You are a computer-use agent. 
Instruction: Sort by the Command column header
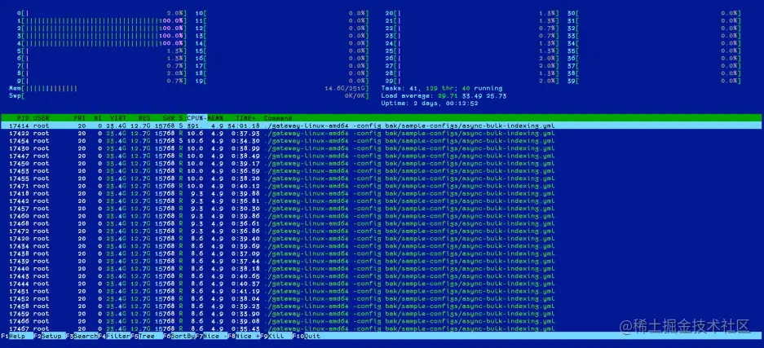[278, 118]
